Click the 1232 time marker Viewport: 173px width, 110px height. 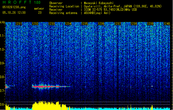click(x=35, y=24)
